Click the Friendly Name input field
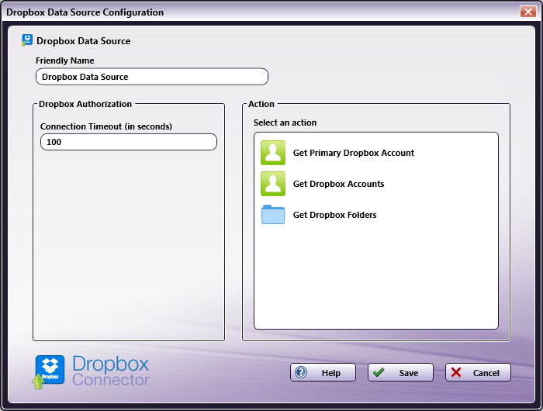The width and height of the screenshot is (543, 411). pos(152,77)
